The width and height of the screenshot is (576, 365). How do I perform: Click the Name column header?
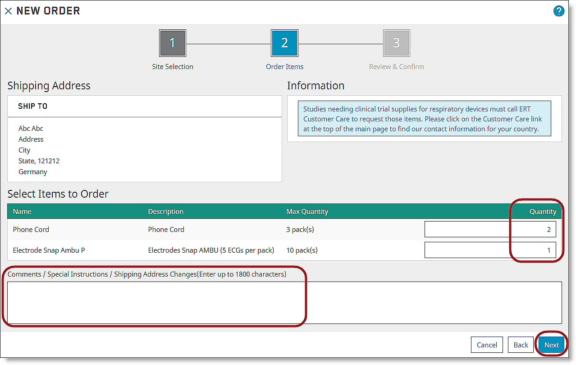22,212
